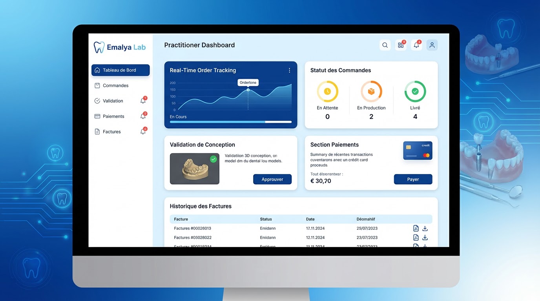Screen dimensions: 540x301
Task: Go to Commandes in sidebar
Action: tap(115, 85)
